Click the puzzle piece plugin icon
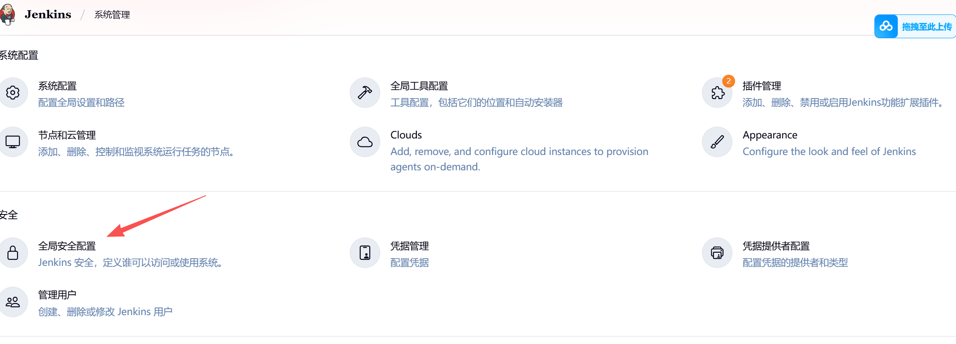 click(717, 93)
